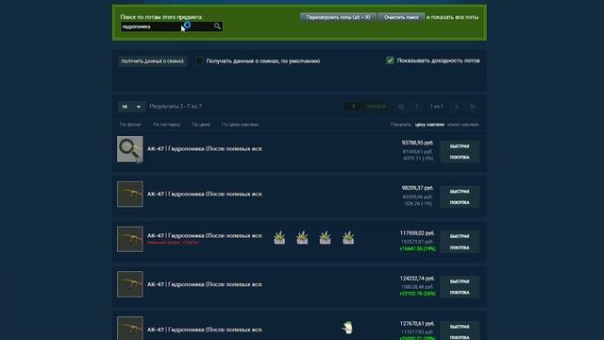604x340 pixels.
Task: Click fourth leaf sticker icon in 117959,02 row
Action: (348, 237)
